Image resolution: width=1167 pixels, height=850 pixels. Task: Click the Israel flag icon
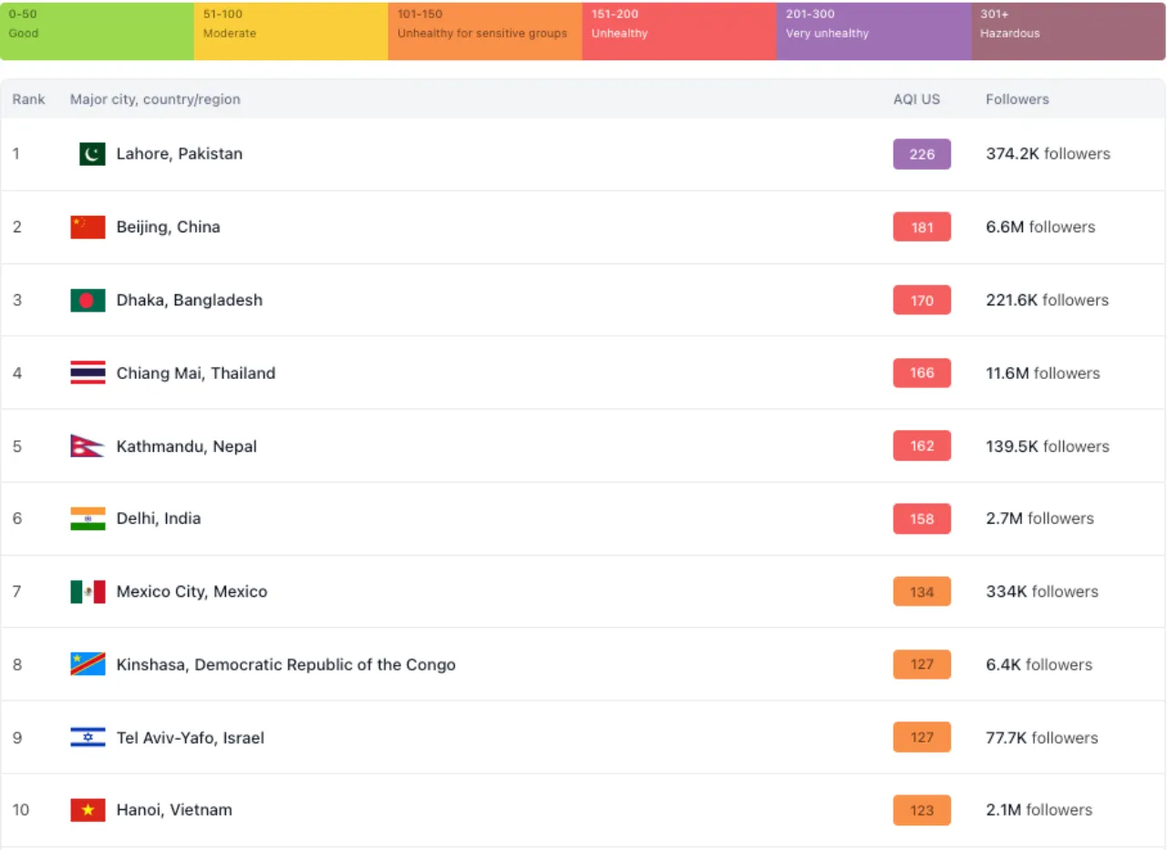point(88,738)
